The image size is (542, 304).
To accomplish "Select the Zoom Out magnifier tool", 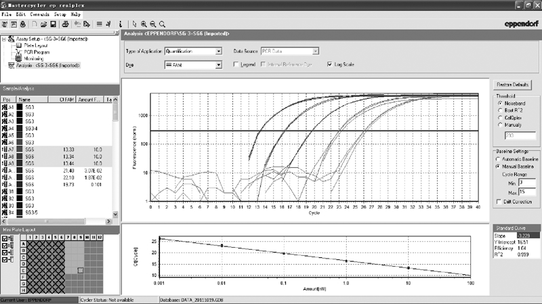I will pos(153,24).
